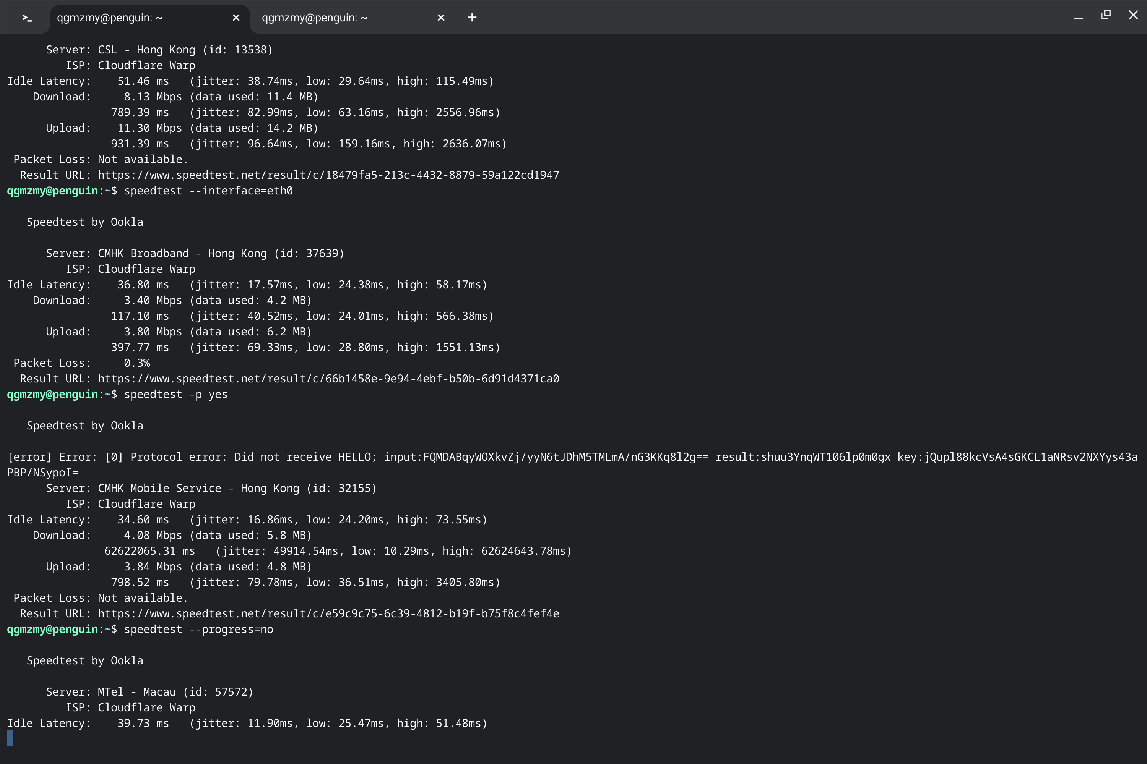Click 'Server: CSL - Hong Kong (id: 13538)' line
1147x764 pixels.
point(159,50)
